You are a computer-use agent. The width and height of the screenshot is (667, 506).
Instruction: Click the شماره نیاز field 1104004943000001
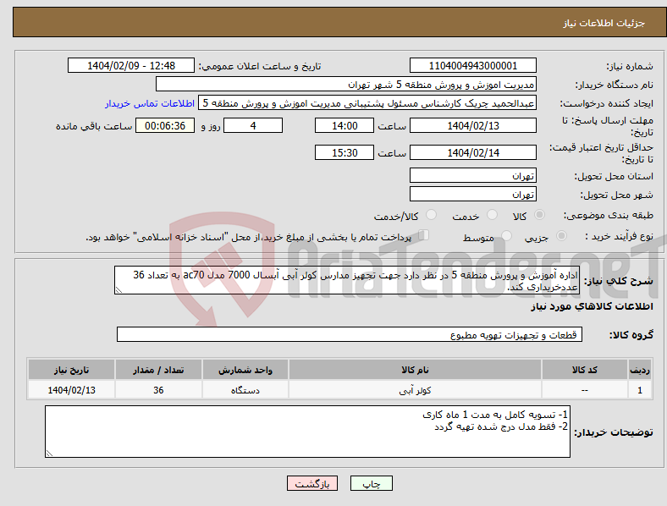point(472,65)
